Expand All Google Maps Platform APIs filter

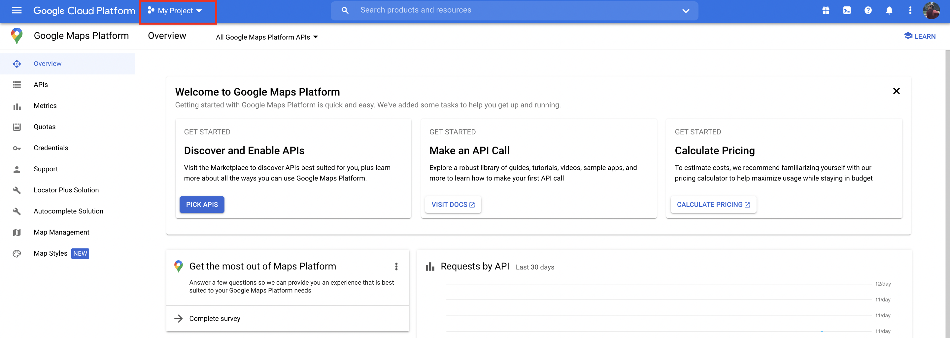tap(267, 37)
